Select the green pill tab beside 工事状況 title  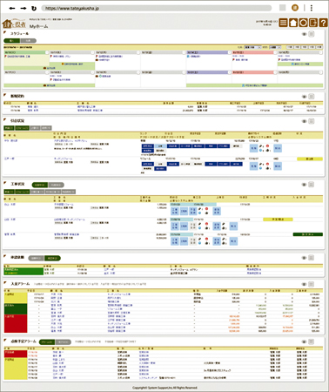(x=40, y=185)
